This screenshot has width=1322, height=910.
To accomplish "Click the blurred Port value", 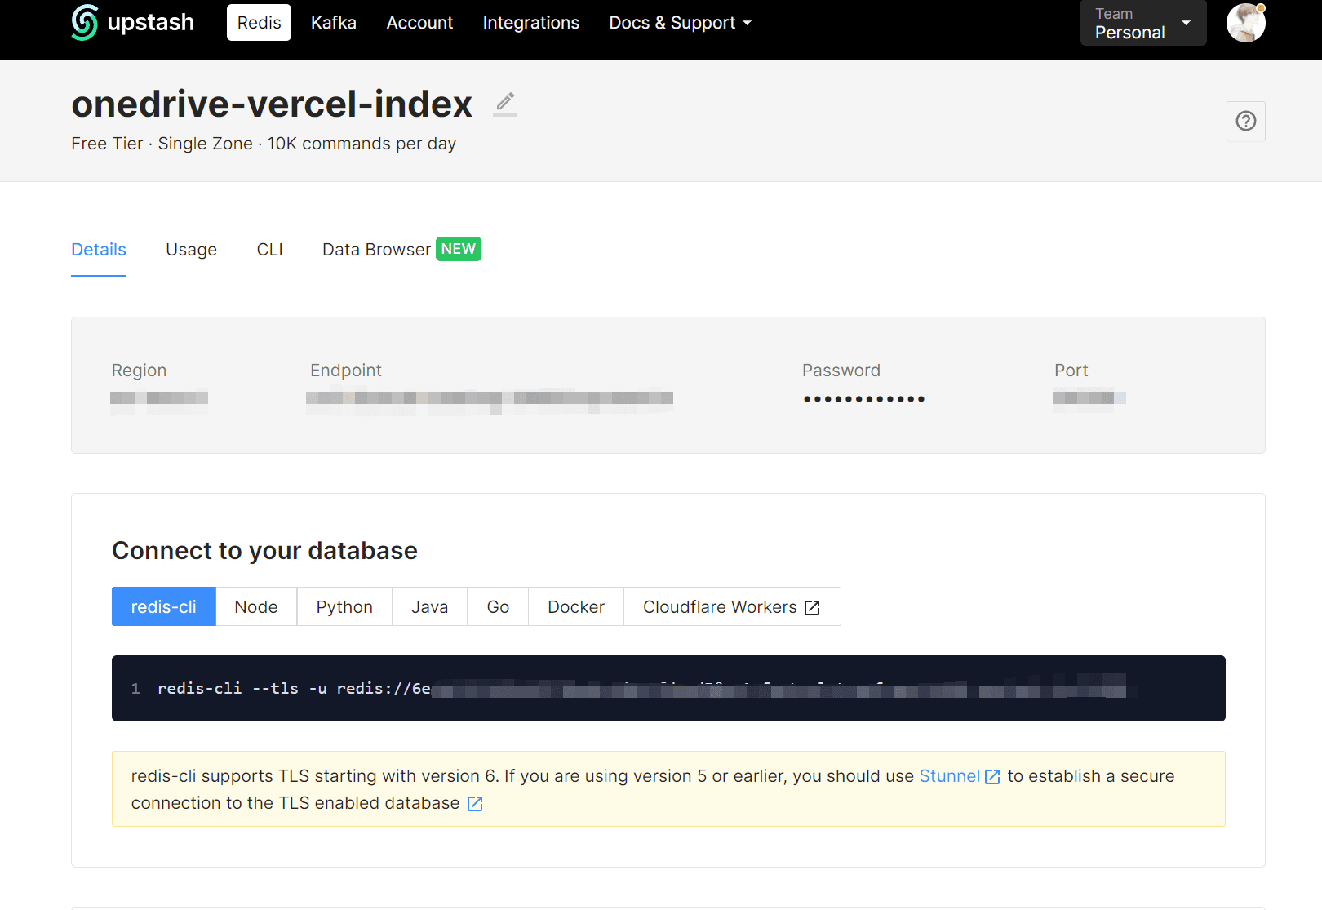I will point(1089,398).
